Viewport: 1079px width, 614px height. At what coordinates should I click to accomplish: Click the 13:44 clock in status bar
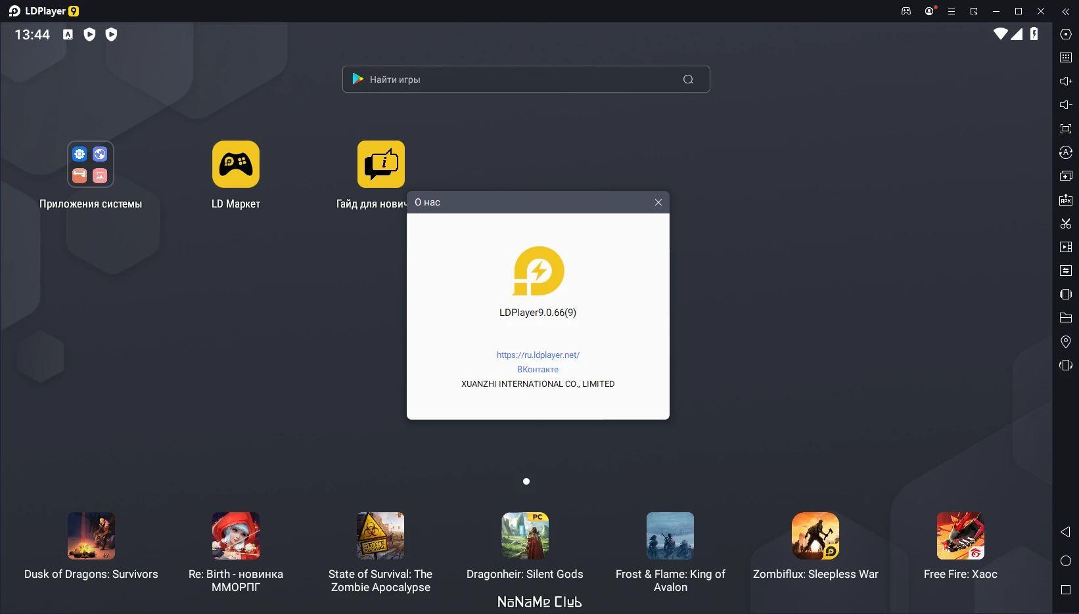coord(32,34)
